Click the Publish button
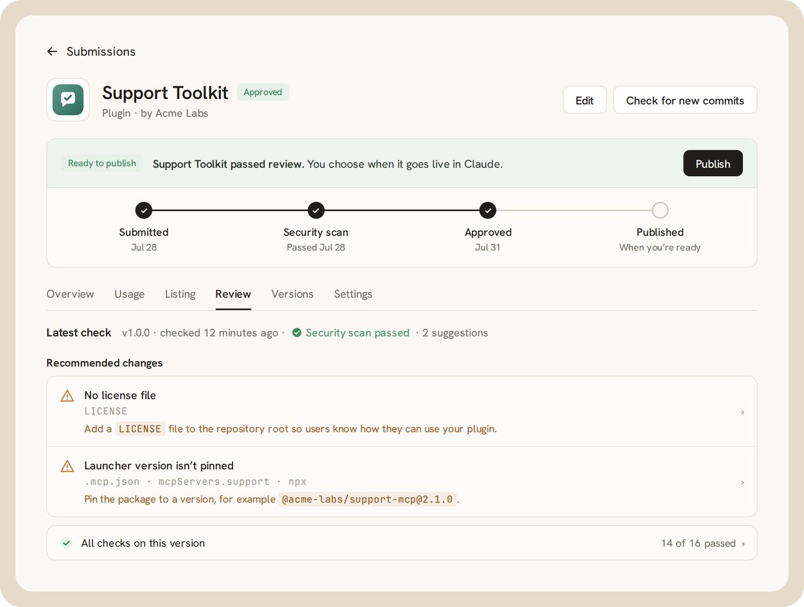Viewport: 804px width, 607px height. (x=713, y=163)
